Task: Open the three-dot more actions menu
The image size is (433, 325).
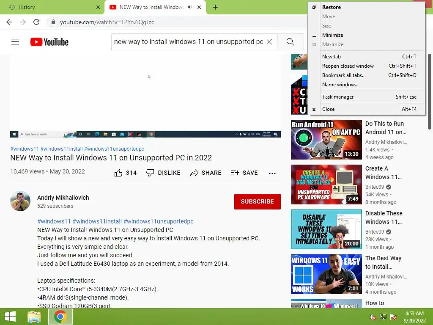Action: pyautogui.click(x=272, y=173)
